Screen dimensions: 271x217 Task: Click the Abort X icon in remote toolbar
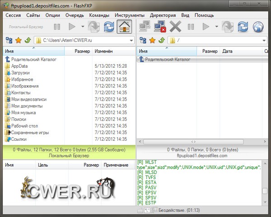(x=175, y=27)
